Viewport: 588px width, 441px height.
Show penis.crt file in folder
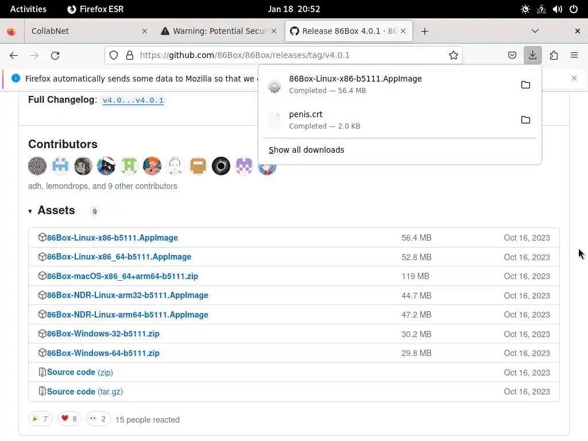525,120
